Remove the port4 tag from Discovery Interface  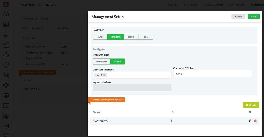tap(104, 75)
